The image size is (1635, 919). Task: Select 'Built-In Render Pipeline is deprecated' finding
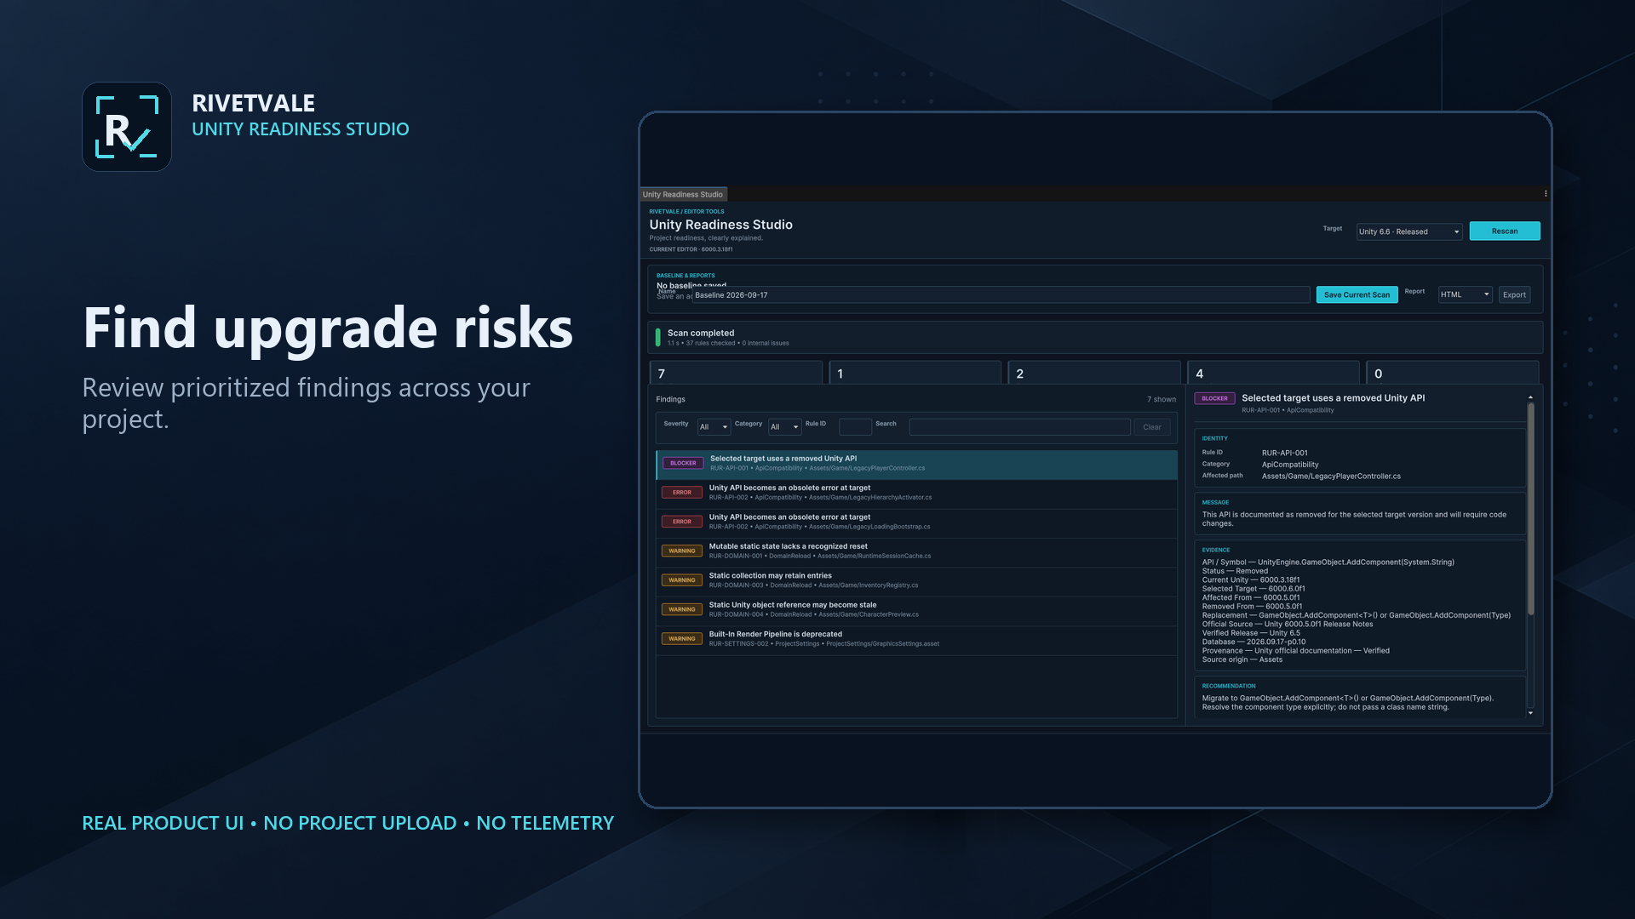pyautogui.click(x=917, y=639)
